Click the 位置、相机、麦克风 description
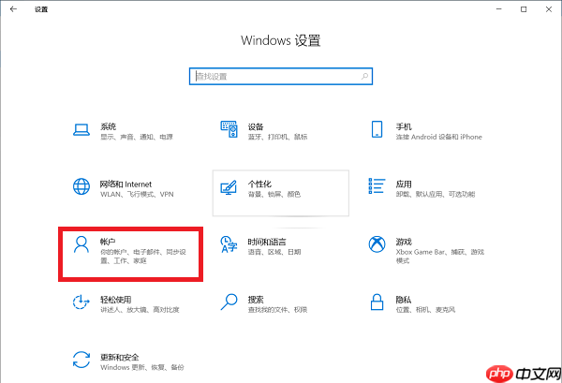 click(425, 310)
